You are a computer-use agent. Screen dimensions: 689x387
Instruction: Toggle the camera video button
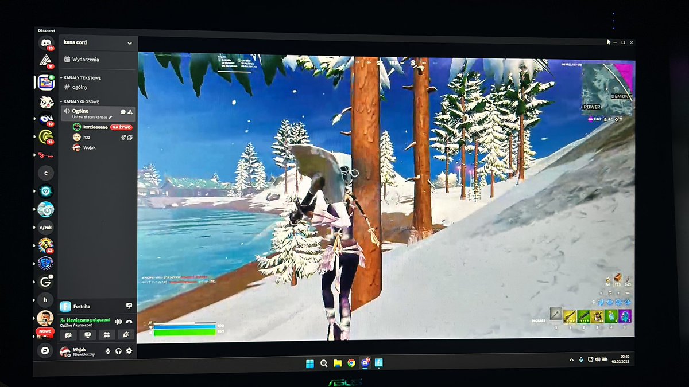point(68,335)
